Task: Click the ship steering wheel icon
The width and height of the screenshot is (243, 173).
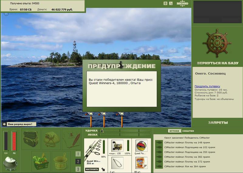Action: (217, 43)
